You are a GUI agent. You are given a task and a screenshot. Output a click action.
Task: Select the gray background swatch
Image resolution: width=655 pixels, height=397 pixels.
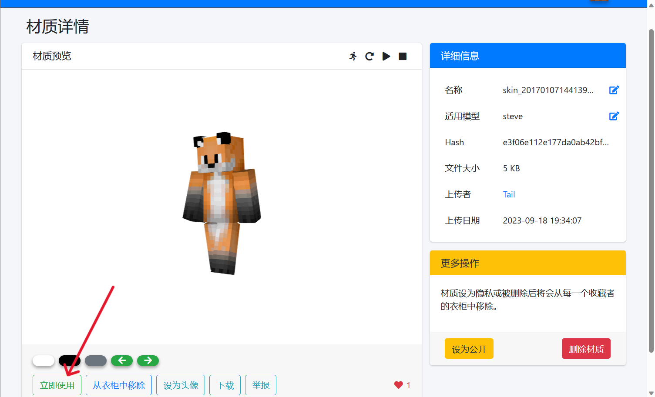(x=96, y=360)
